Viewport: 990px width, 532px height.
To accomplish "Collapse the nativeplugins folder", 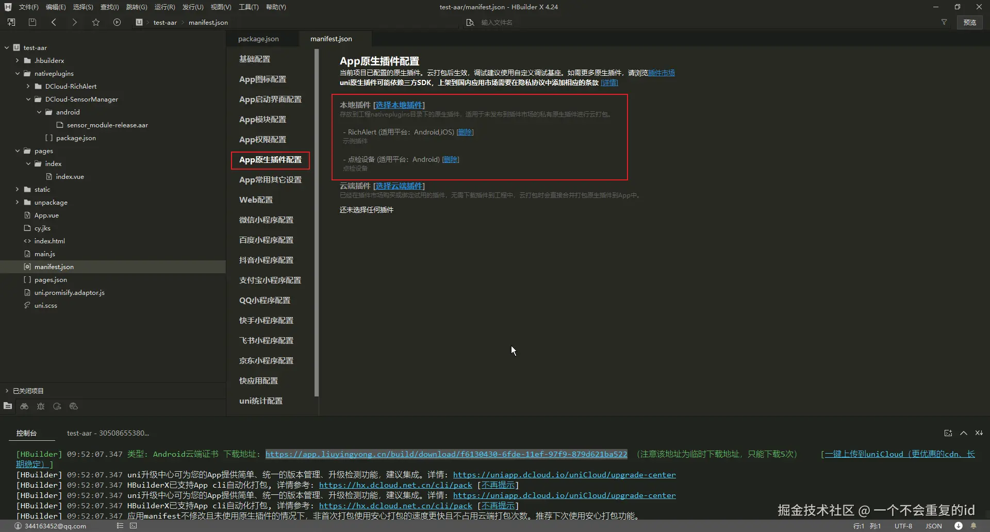I will (18, 73).
